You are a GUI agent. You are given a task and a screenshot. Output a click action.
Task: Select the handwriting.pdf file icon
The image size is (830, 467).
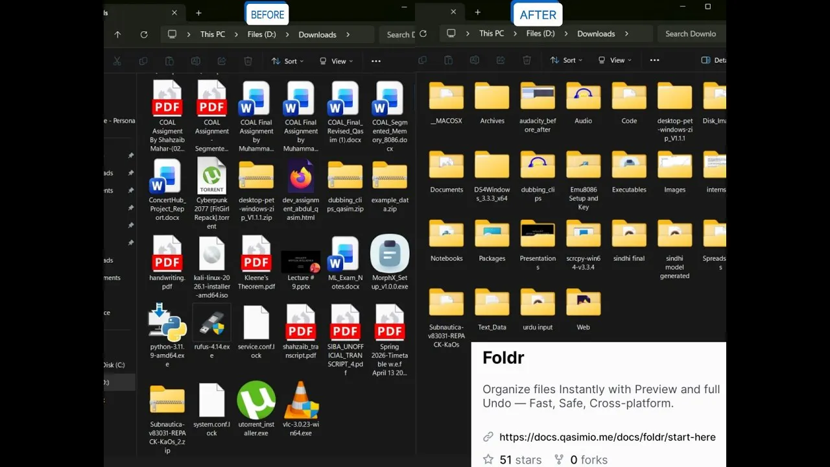pyautogui.click(x=167, y=254)
